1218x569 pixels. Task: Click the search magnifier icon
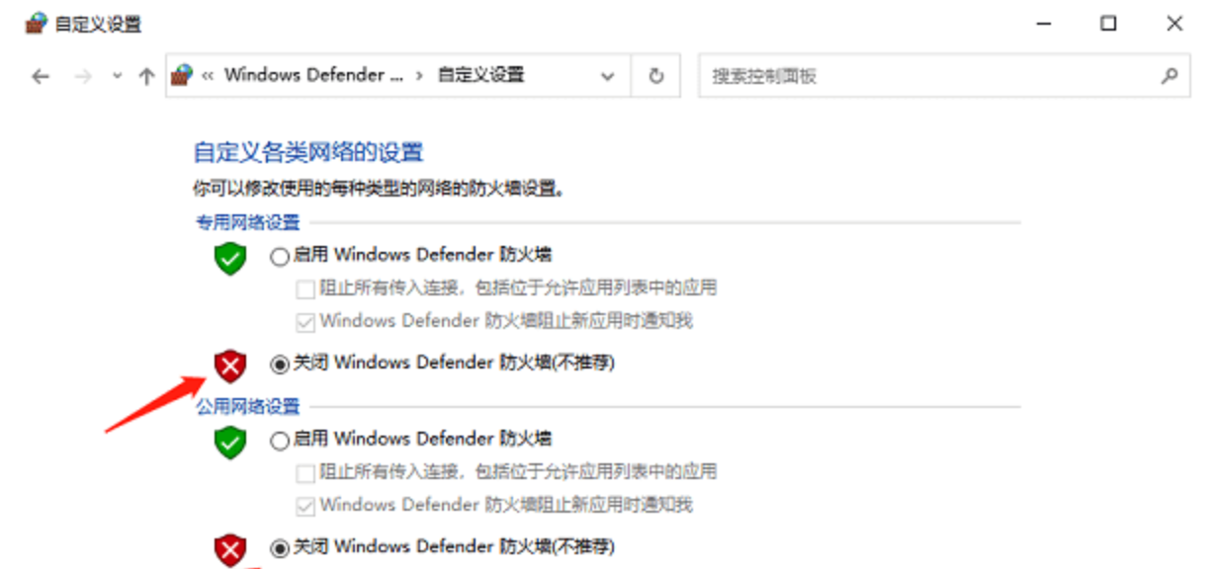(1169, 75)
